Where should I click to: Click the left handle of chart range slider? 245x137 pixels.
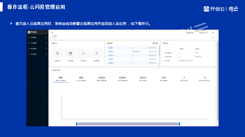77,124
